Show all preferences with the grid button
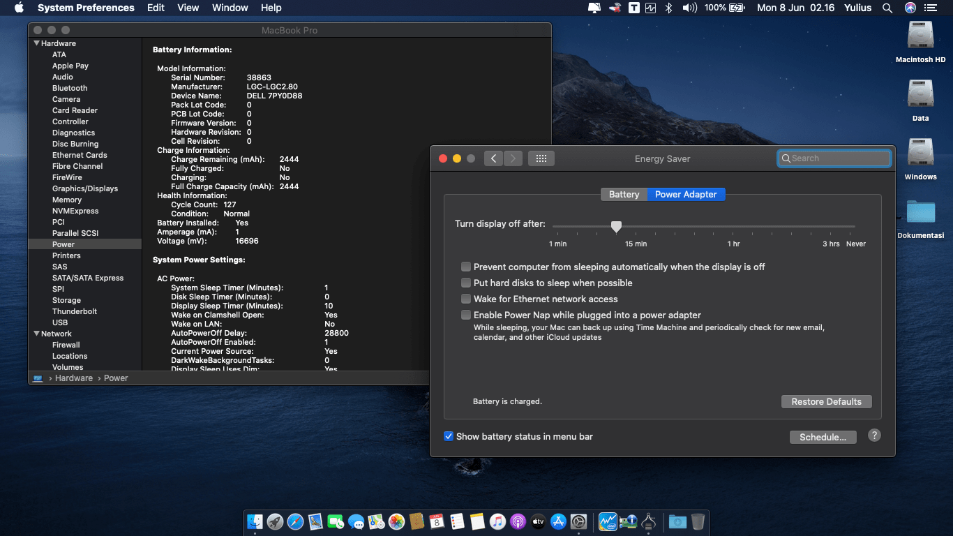 point(541,158)
